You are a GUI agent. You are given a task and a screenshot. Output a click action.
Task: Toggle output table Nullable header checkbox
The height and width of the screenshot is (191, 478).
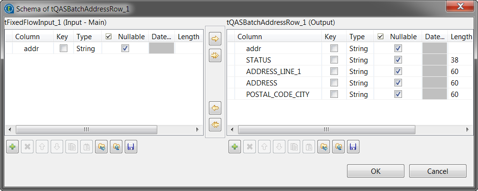pos(380,37)
